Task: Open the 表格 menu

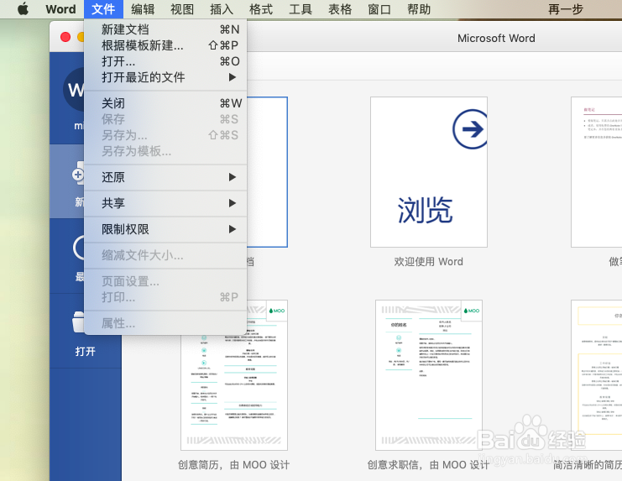Action: [x=340, y=9]
